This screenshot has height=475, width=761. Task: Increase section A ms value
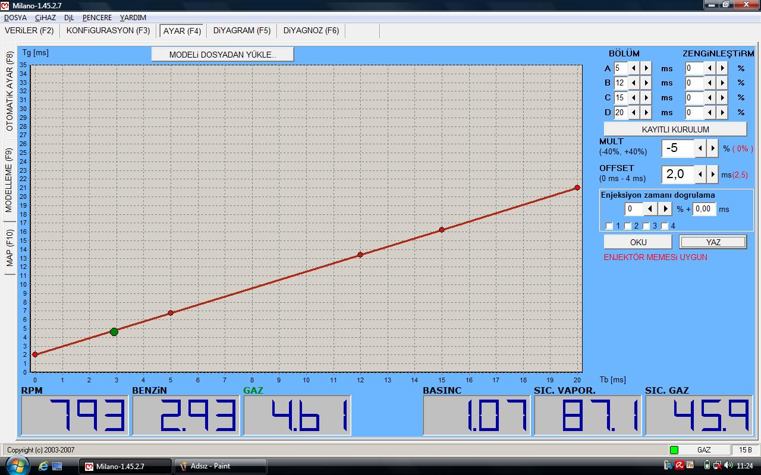(646, 68)
